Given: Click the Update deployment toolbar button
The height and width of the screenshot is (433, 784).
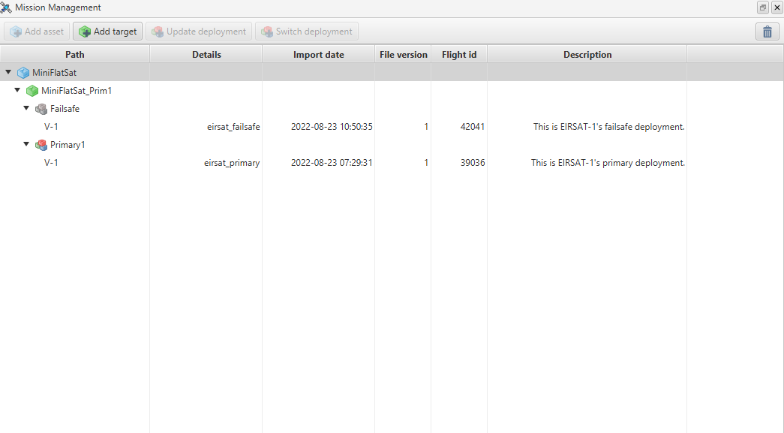Looking at the screenshot, I should (199, 32).
